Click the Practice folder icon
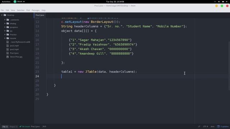 tap(8, 34)
